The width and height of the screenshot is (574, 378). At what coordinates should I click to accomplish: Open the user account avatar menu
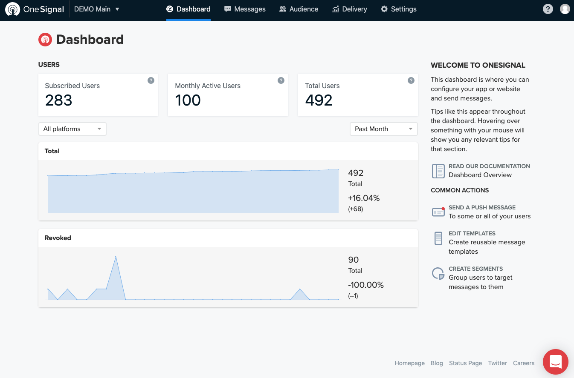[565, 9]
